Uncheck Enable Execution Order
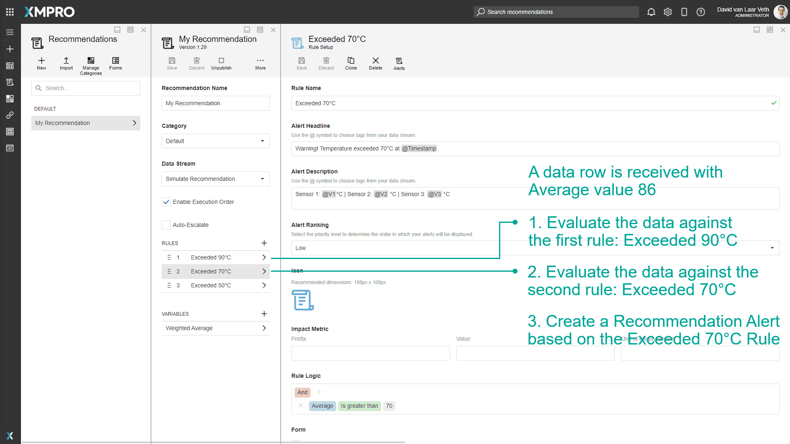790x444 pixels. (166, 202)
